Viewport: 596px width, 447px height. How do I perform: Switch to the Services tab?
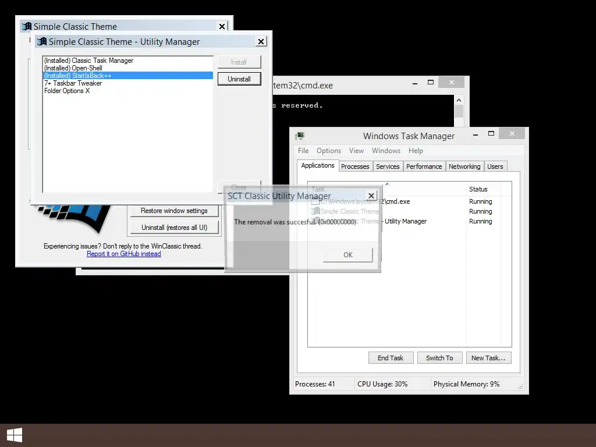point(387,166)
